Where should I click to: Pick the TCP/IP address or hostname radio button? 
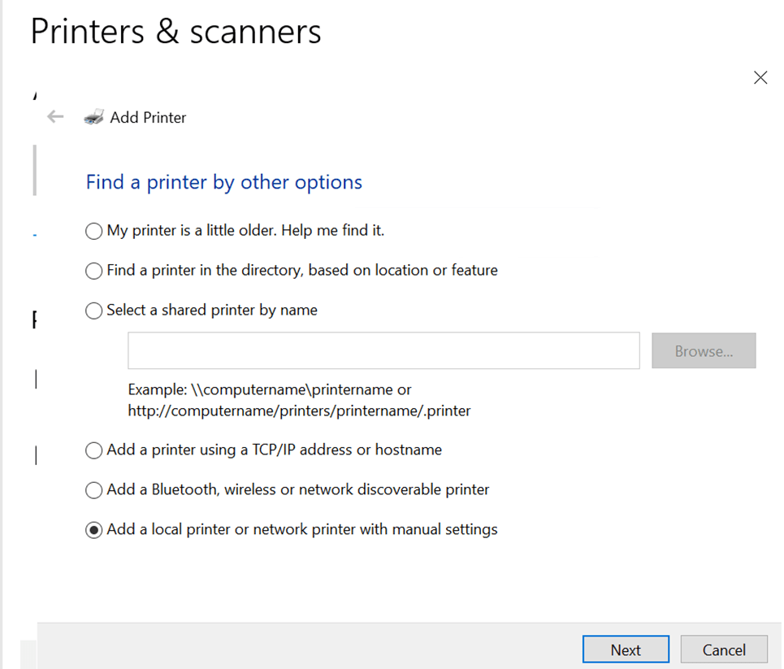click(x=94, y=450)
